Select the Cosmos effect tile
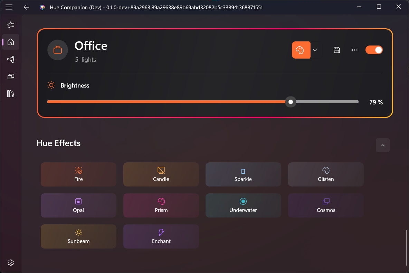This screenshot has height=273, width=409. pyautogui.click(x=326, y=205)
